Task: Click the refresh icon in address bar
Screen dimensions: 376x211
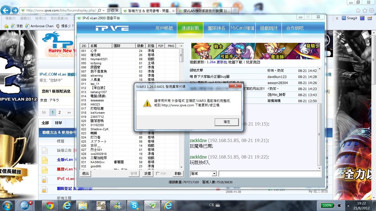Action: point(113,10)
